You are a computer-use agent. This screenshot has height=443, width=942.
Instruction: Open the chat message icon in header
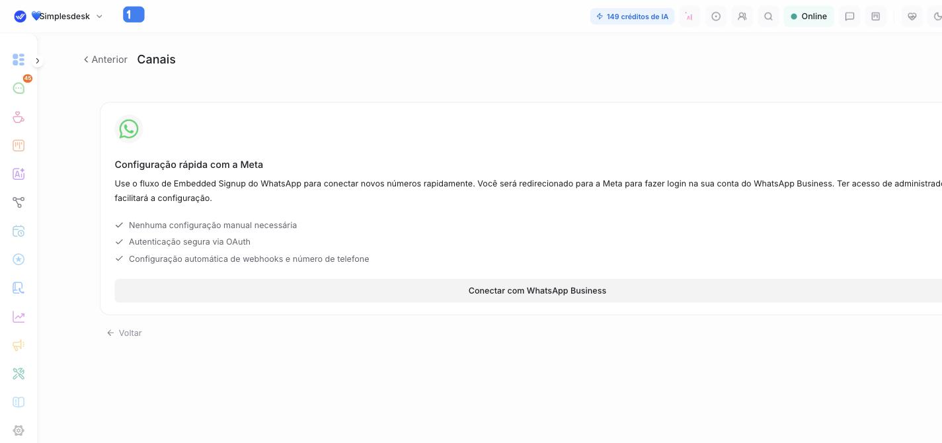[x=850, y=17]
